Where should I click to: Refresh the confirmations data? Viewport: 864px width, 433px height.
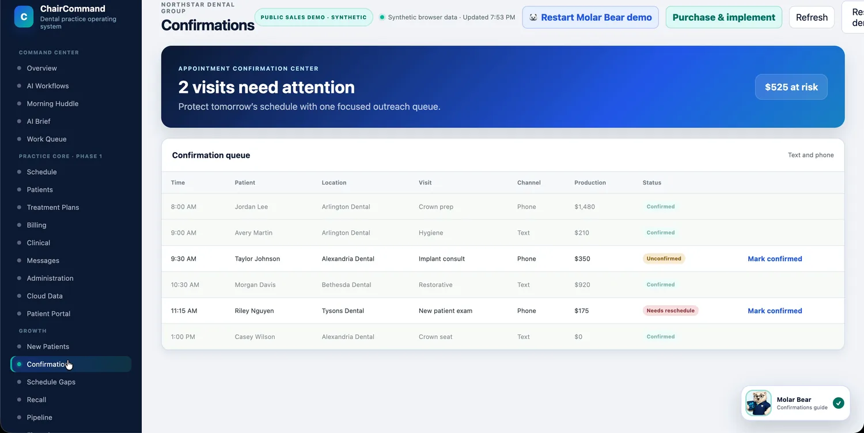click(812, 17)
